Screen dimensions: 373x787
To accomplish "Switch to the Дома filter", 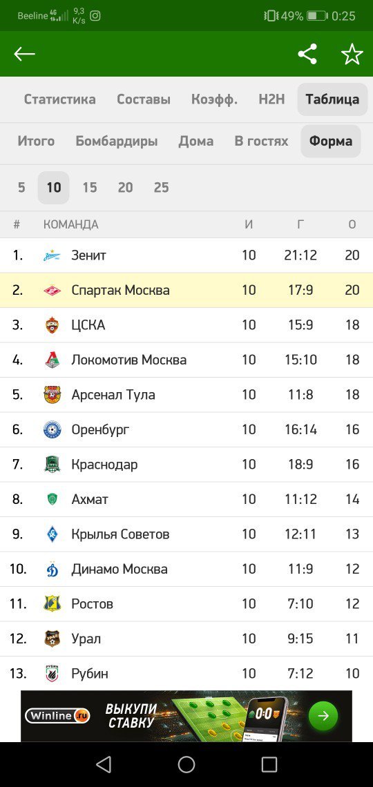I will point(195,141).
